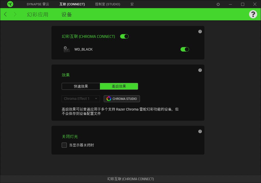Screen dimensions: 261x183
Task: Open the Chroma Effect 1 dropdown
Action: (81, 99)
